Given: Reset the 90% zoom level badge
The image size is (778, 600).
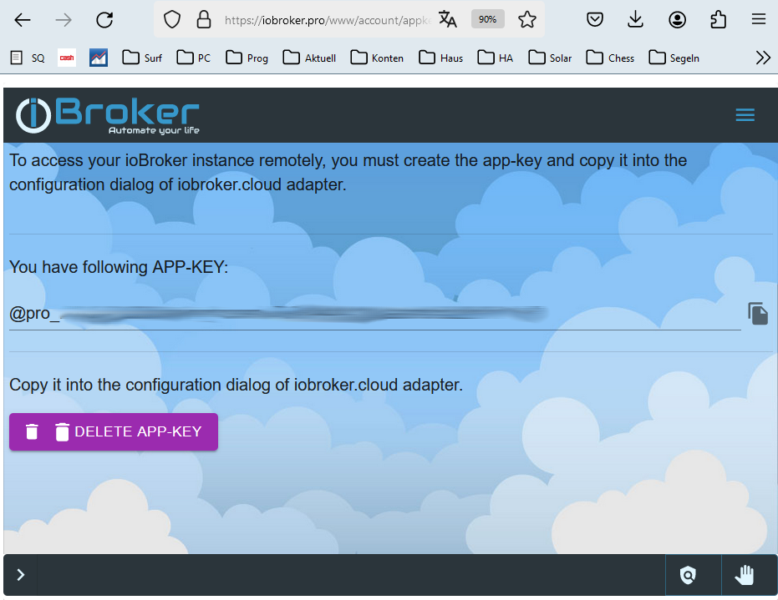Looking at the screenshot, I should 488,19.
